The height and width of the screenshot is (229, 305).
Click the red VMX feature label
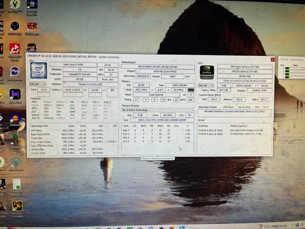[x=46, y=112]
